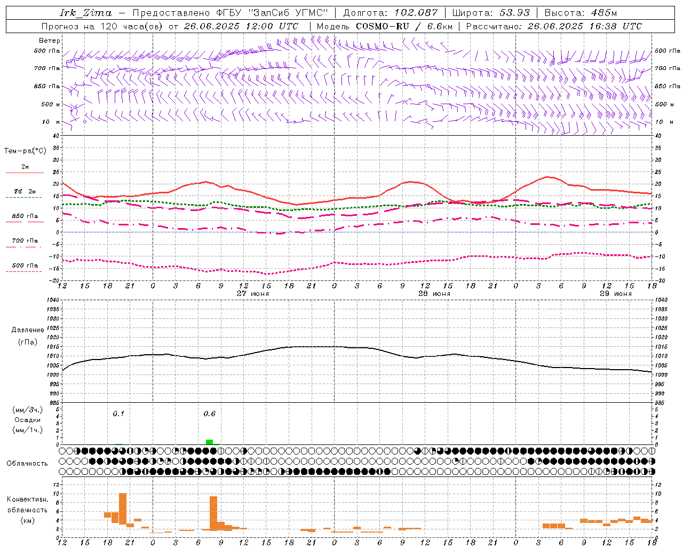
Task: Click the Осадки precipitation label
Action: 28,420
